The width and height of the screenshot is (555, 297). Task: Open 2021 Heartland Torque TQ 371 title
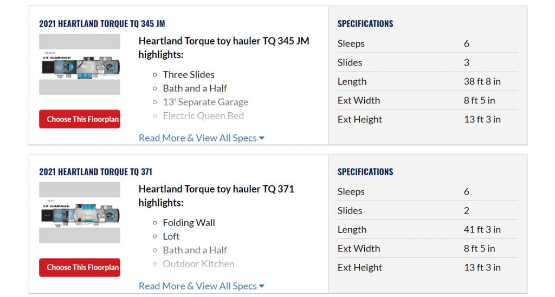[x=95, y=172]
